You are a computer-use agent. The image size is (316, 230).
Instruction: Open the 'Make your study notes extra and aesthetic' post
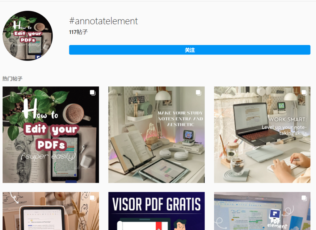(156, 135)
